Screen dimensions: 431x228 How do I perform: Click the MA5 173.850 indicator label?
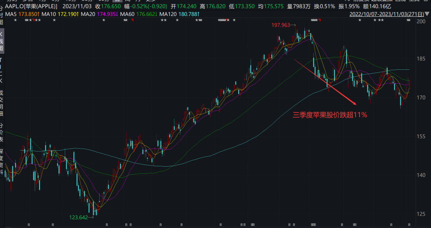(22, 14)
